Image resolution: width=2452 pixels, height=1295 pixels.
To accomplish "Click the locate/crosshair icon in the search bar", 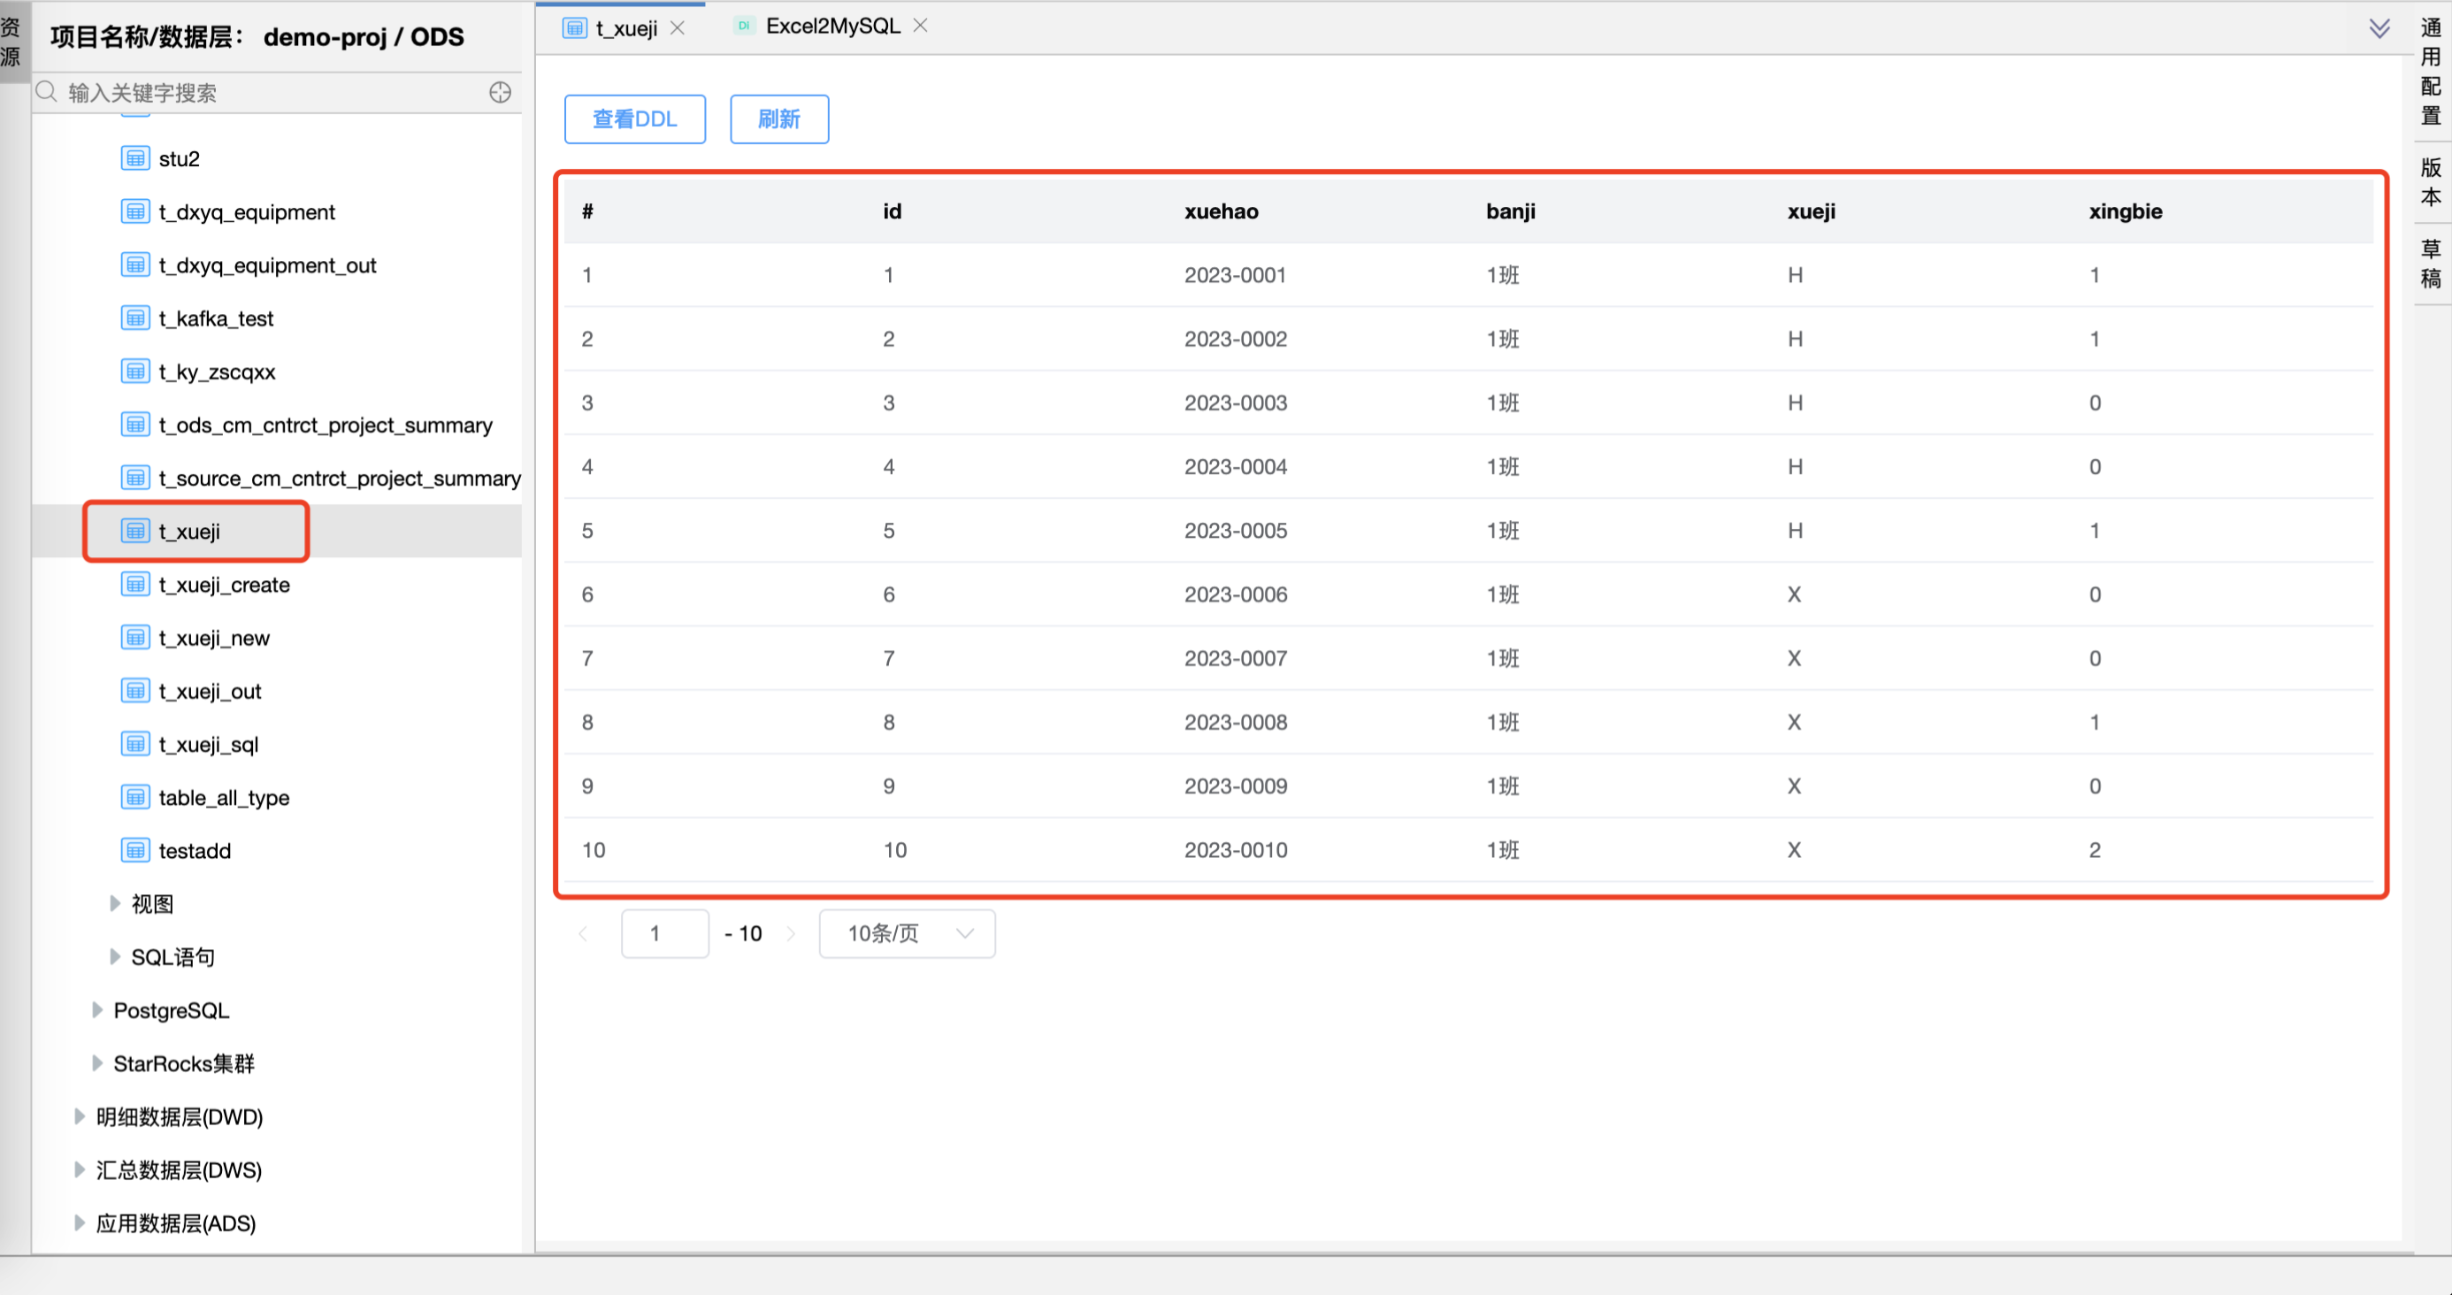I will pyautogui.click(x=499, y=92).
